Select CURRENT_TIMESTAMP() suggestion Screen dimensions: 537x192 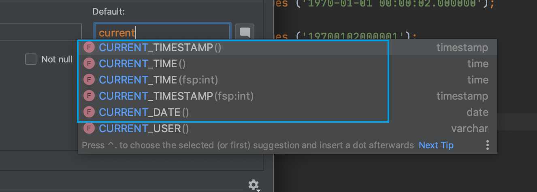(x=160, y=47)
